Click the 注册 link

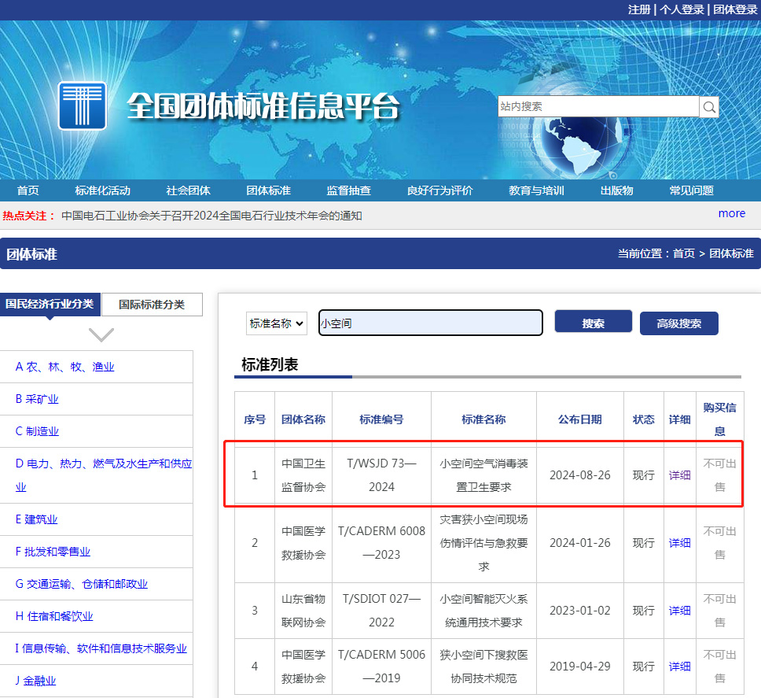638,9
